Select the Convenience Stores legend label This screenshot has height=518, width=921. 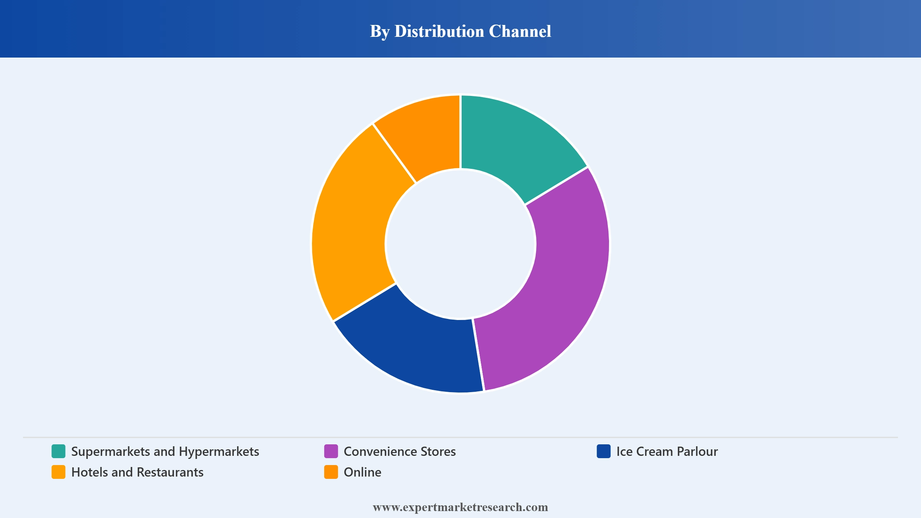399,452
